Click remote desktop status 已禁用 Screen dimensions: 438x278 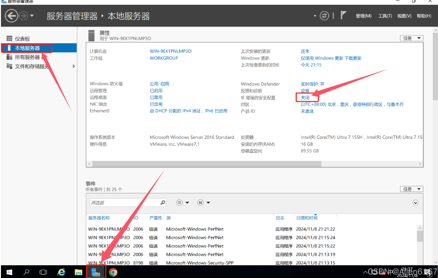[x=156, y=97]
